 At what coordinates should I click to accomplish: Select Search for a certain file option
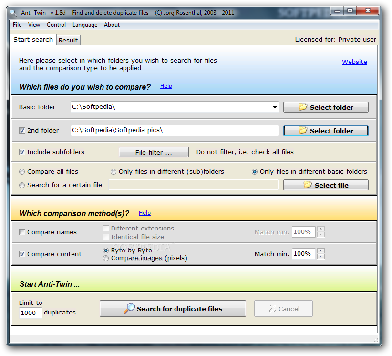[22, 185]
